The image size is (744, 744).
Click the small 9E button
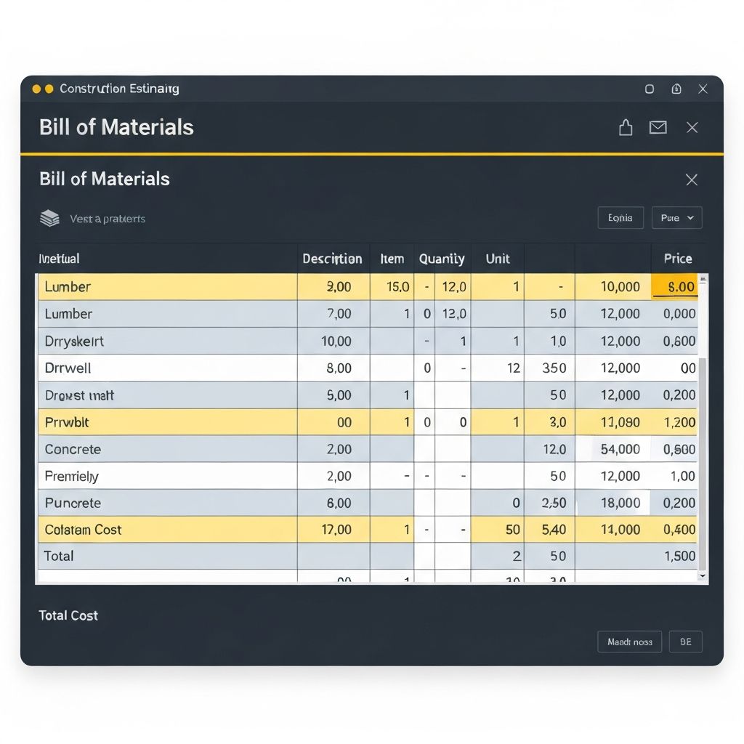tap(685, 642)
